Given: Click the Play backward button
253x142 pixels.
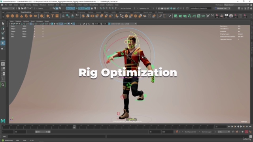Looking at the screenshot, I should [x=238, y=127].
